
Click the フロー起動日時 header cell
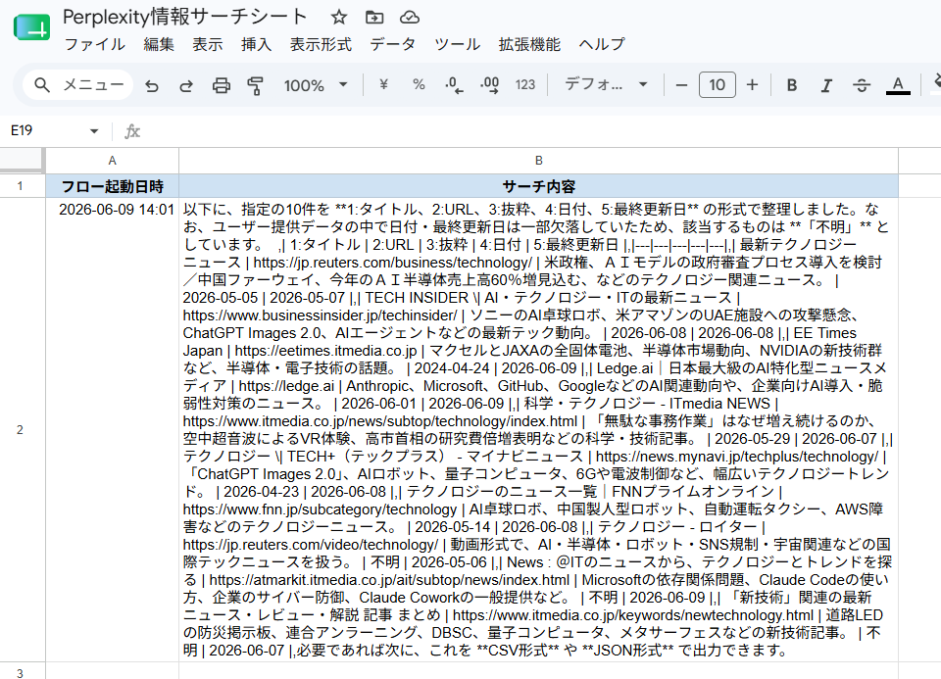[x=112, y=186]
